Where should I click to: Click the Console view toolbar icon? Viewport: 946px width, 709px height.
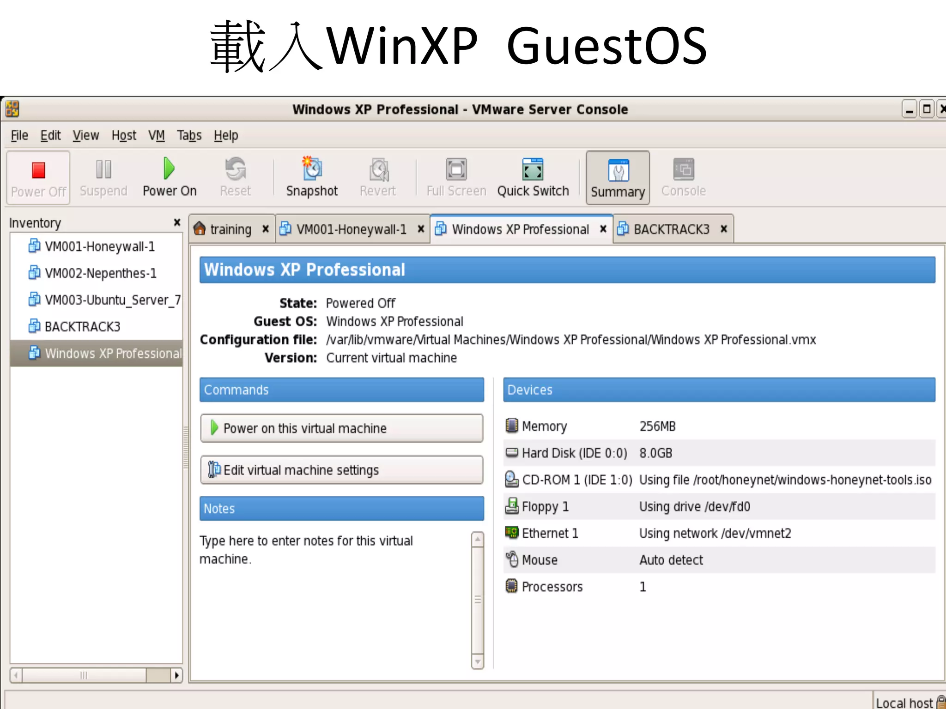coord(684,169)
